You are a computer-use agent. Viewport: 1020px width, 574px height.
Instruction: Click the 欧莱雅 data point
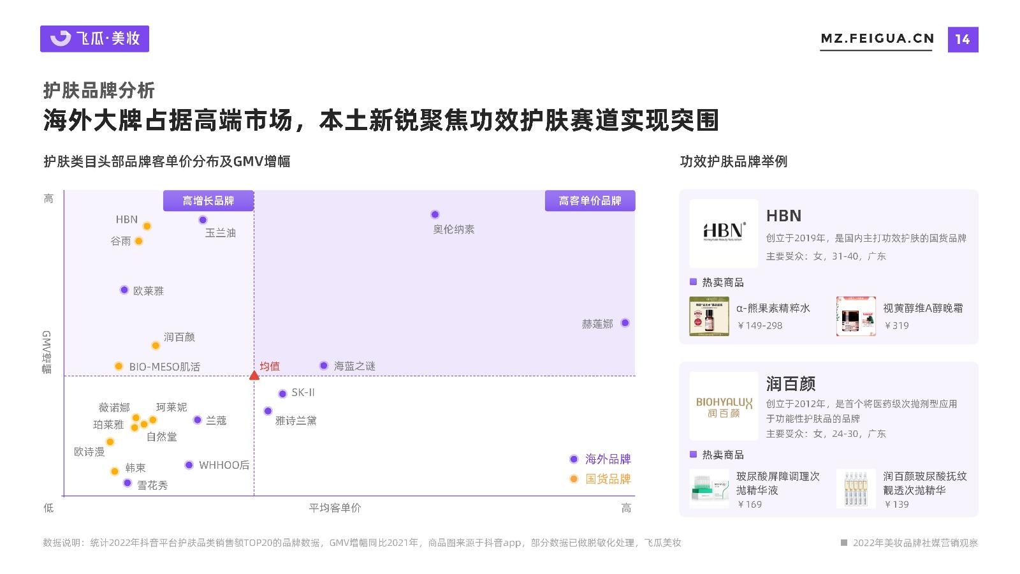tap(124, 290)
